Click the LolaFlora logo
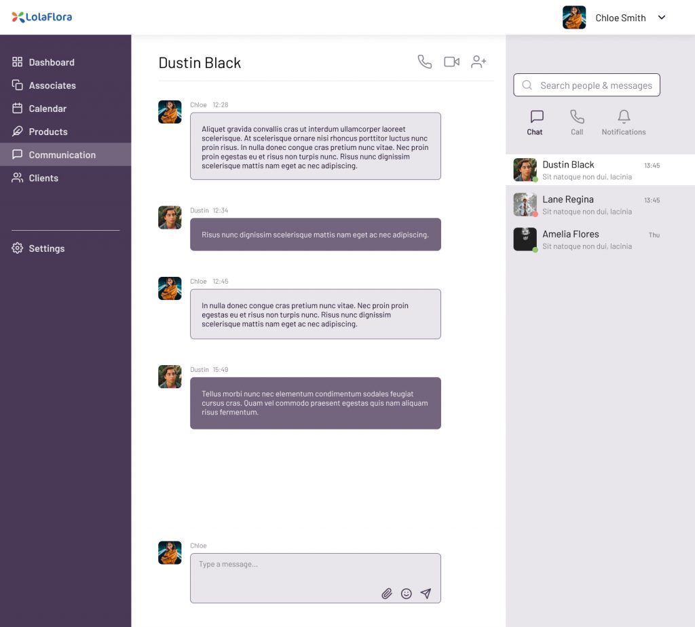Screen dimensions: 695x627 coord(42,17)
